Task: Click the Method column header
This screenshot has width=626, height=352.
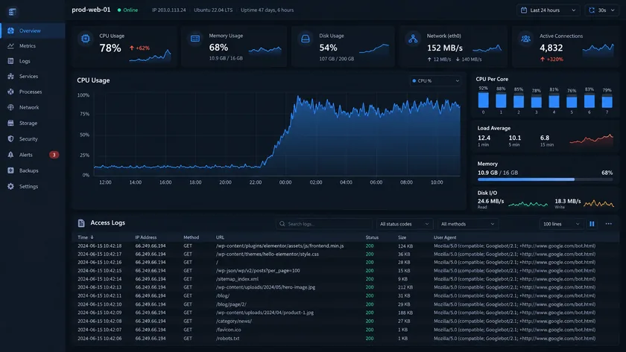Action: pyautogui.click(x=192, y=237)
